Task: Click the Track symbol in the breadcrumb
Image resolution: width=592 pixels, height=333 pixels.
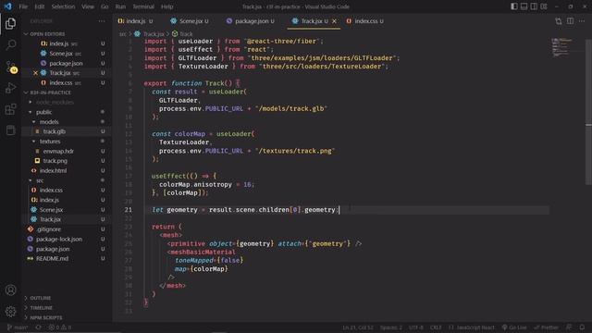Action: coord(182,34)
